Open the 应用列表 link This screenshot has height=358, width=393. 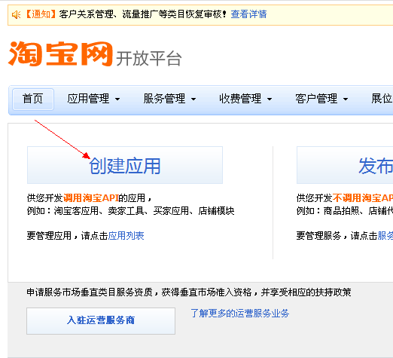[x=126, y=236]
